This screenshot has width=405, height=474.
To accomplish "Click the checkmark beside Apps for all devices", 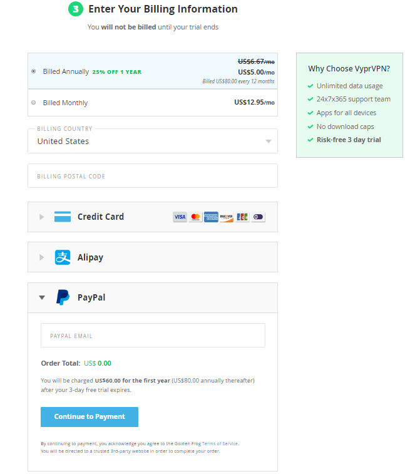I will [310, 113].
